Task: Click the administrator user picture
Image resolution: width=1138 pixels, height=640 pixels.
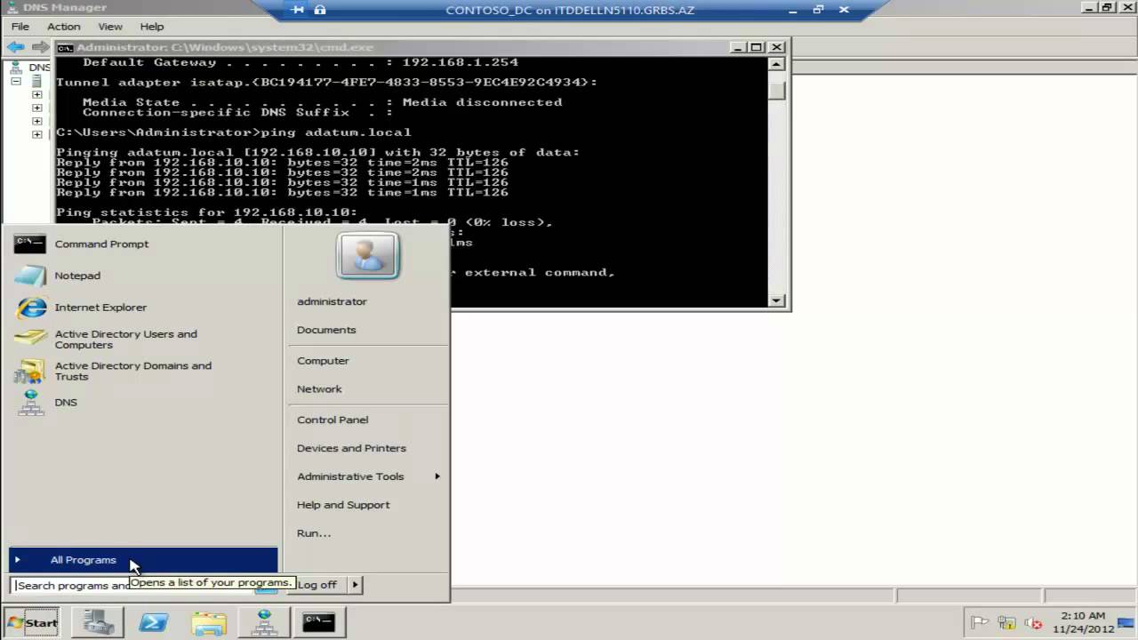Action: 368,256
